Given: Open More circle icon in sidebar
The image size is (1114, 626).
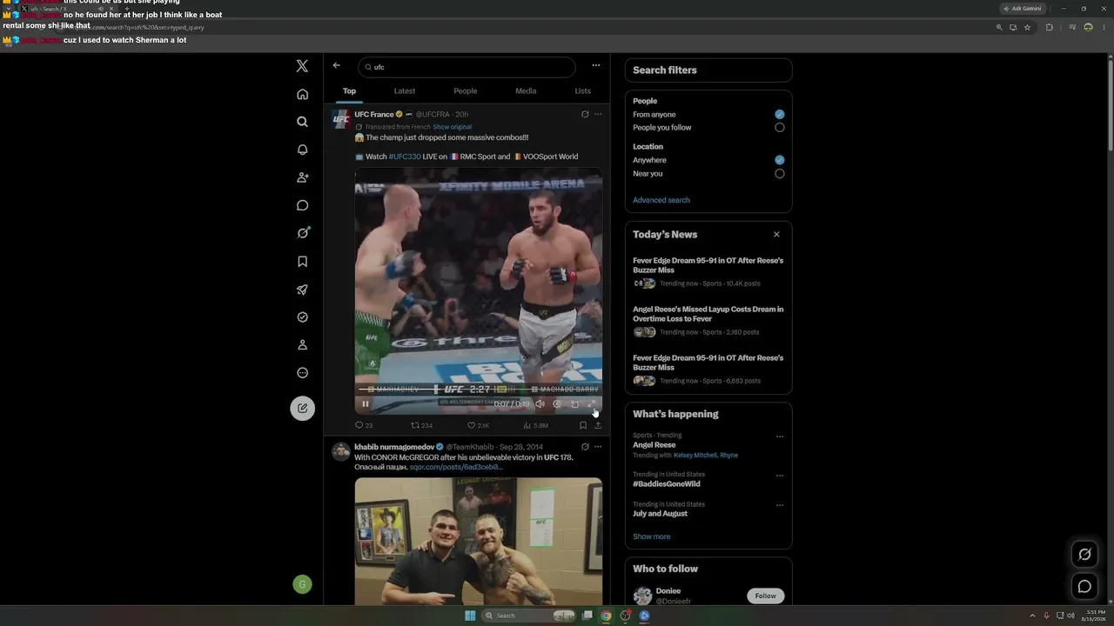Looking at the screenshot, I should point(302,373).
